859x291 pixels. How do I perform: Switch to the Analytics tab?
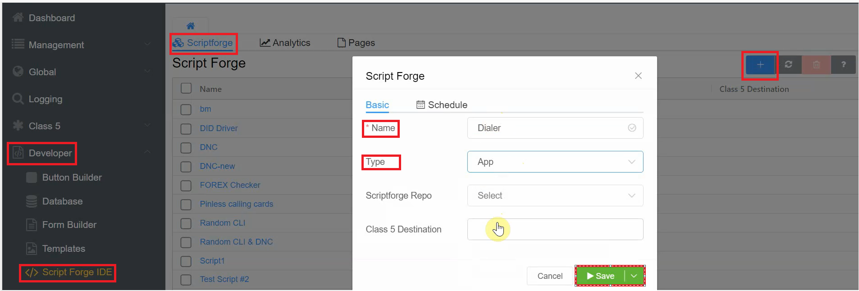[285, 43]
